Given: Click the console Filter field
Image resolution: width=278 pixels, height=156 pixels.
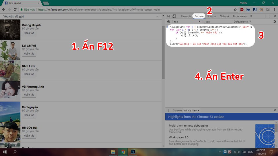Looking at the screenshot, I should tap(218, 22).
